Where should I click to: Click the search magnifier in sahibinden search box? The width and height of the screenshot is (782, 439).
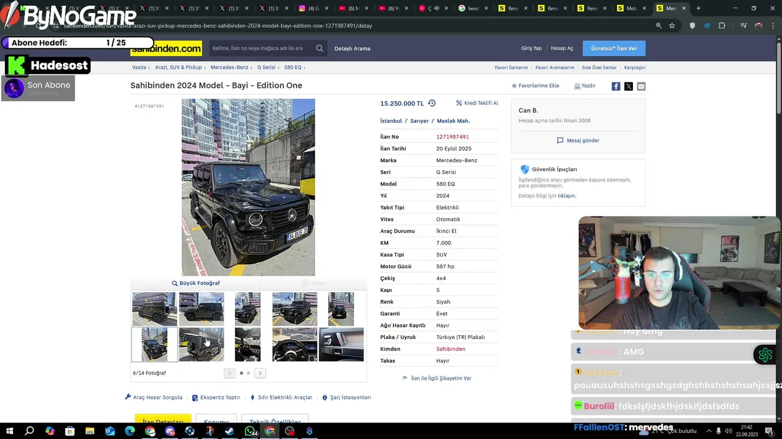click(320, 48)
